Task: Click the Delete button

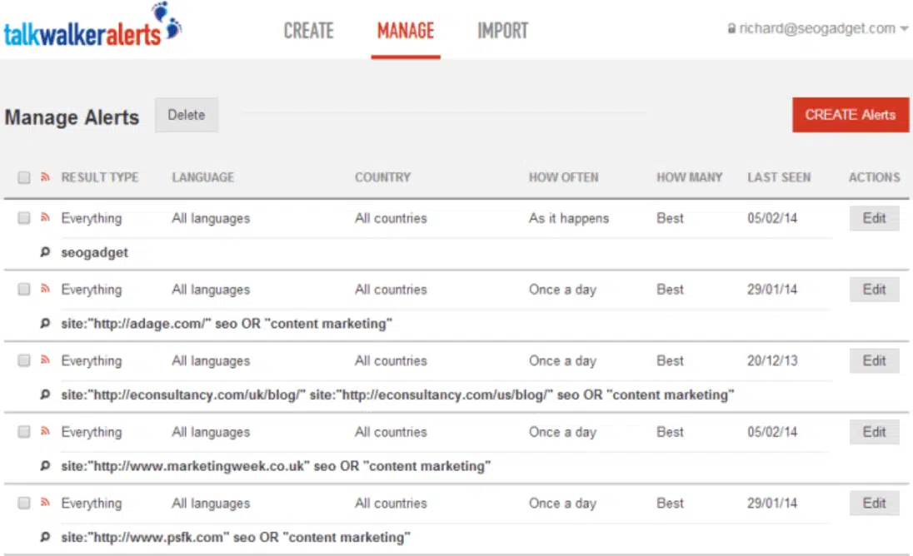Action: click(x=187, y=116)
